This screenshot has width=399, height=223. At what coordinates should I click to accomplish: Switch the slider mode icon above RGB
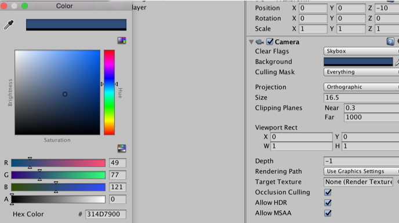click(122, 148)
